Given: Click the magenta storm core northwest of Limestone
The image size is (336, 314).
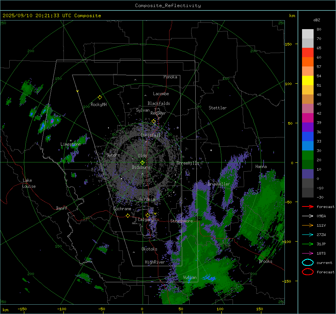Looking at the screenshot, I should (x=52, y=121).
